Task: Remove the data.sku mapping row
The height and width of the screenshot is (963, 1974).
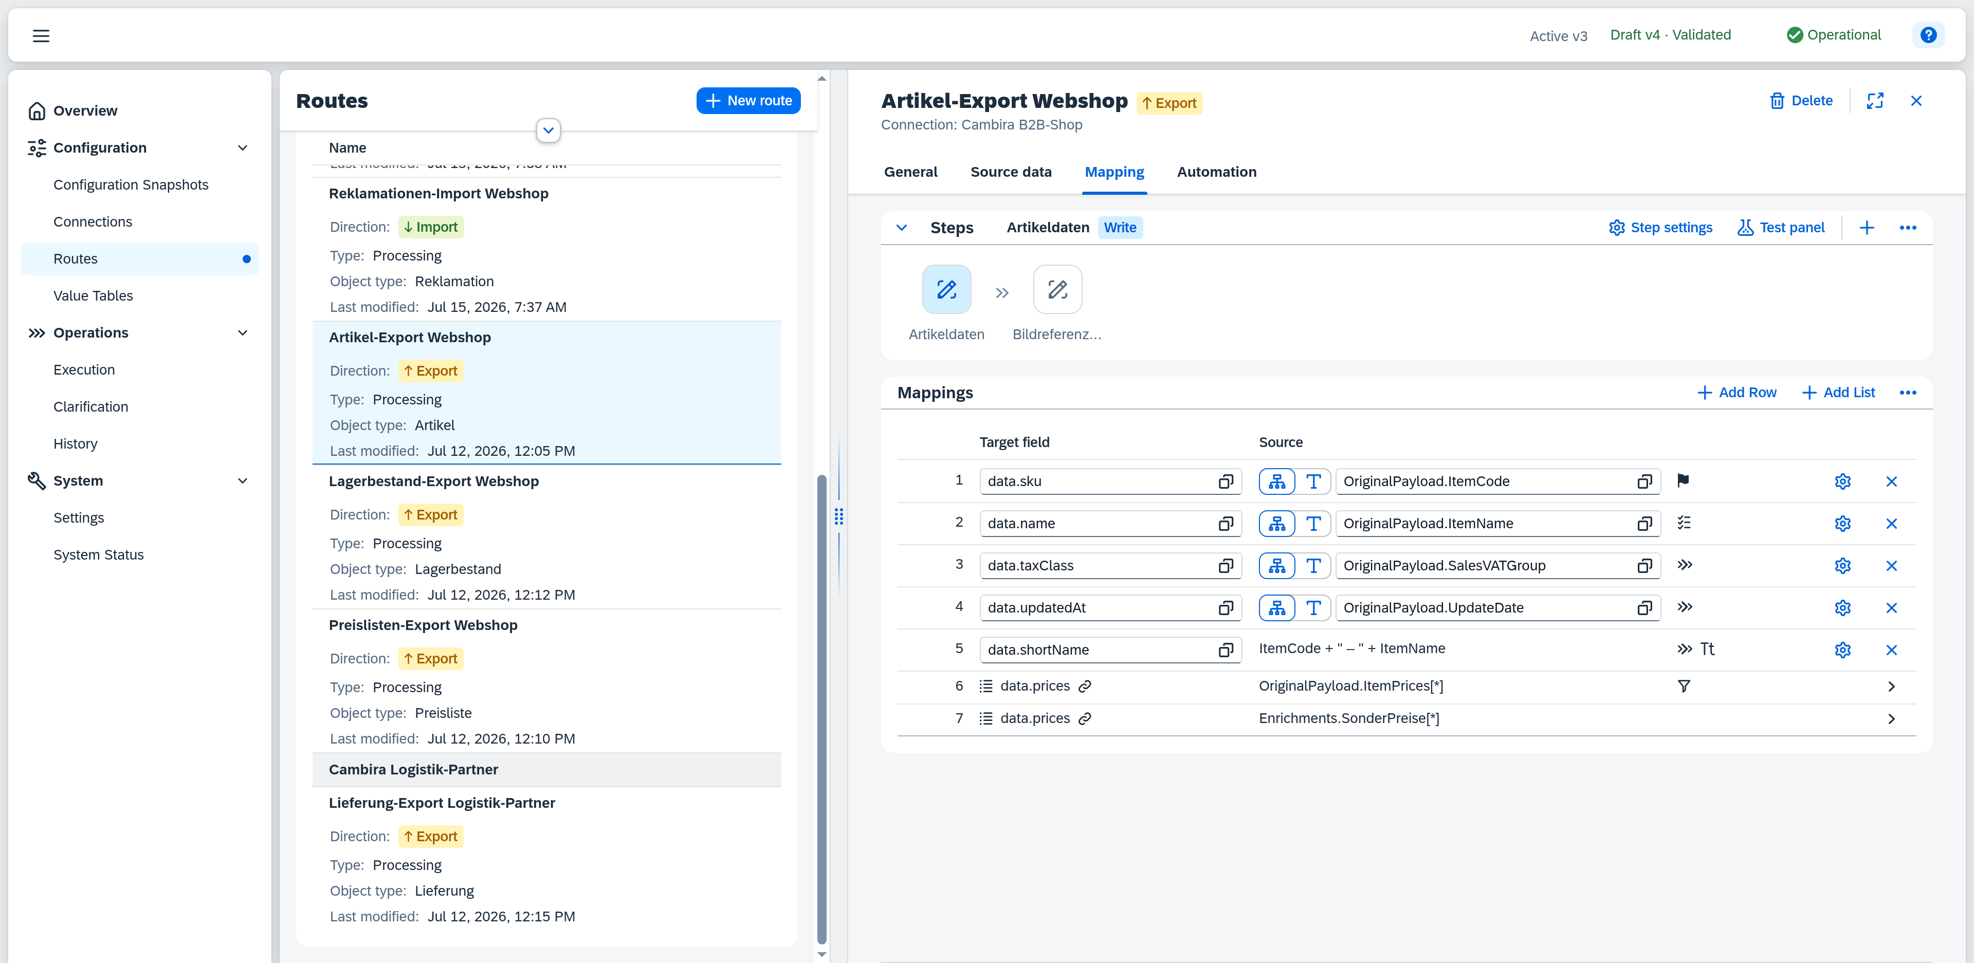Action: [1891, 481]
